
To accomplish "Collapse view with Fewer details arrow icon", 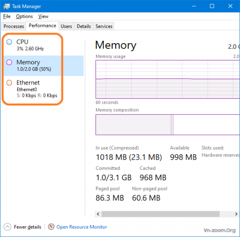I will pyautogui.click(x=7, y=227).
